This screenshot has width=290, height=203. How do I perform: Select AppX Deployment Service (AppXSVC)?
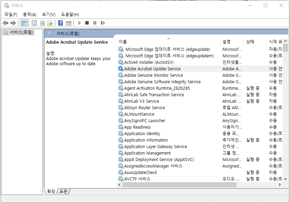coord(159,159)
